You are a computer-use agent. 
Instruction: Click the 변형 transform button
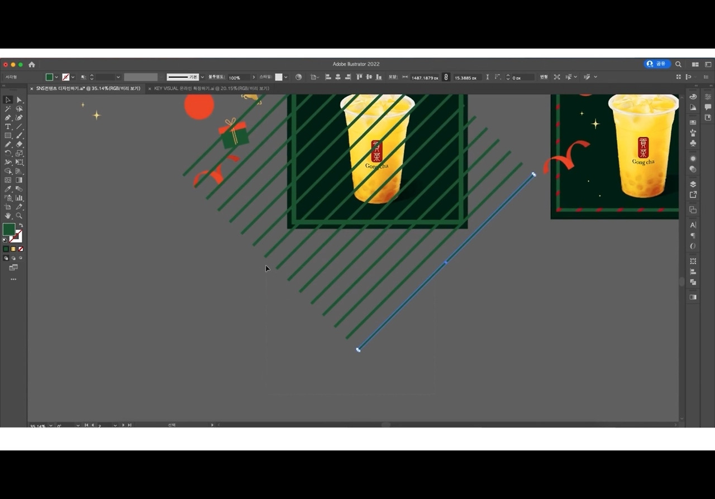pos(544,77)
